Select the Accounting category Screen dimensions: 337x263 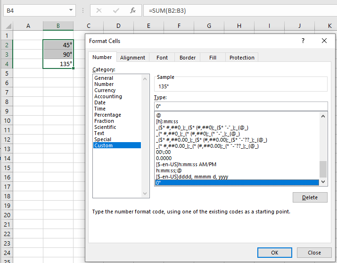[117, 96]
